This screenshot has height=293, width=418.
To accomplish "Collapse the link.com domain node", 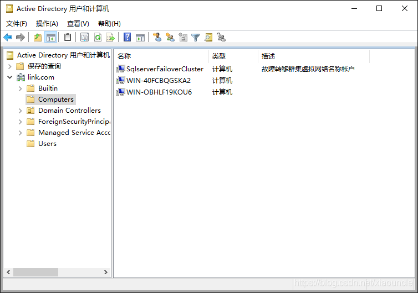I will [10, 77].
